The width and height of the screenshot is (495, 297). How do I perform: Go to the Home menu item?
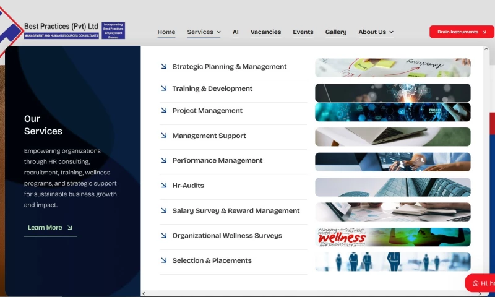[166, 32]
